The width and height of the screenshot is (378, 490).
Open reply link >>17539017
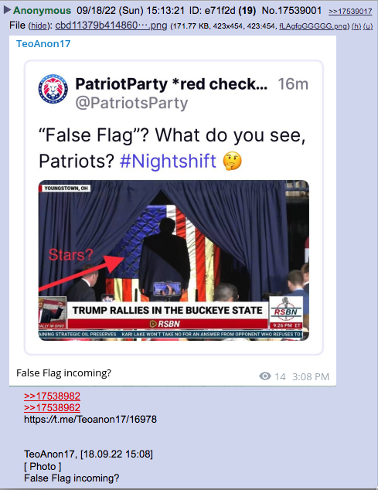(x=350, y=12)
